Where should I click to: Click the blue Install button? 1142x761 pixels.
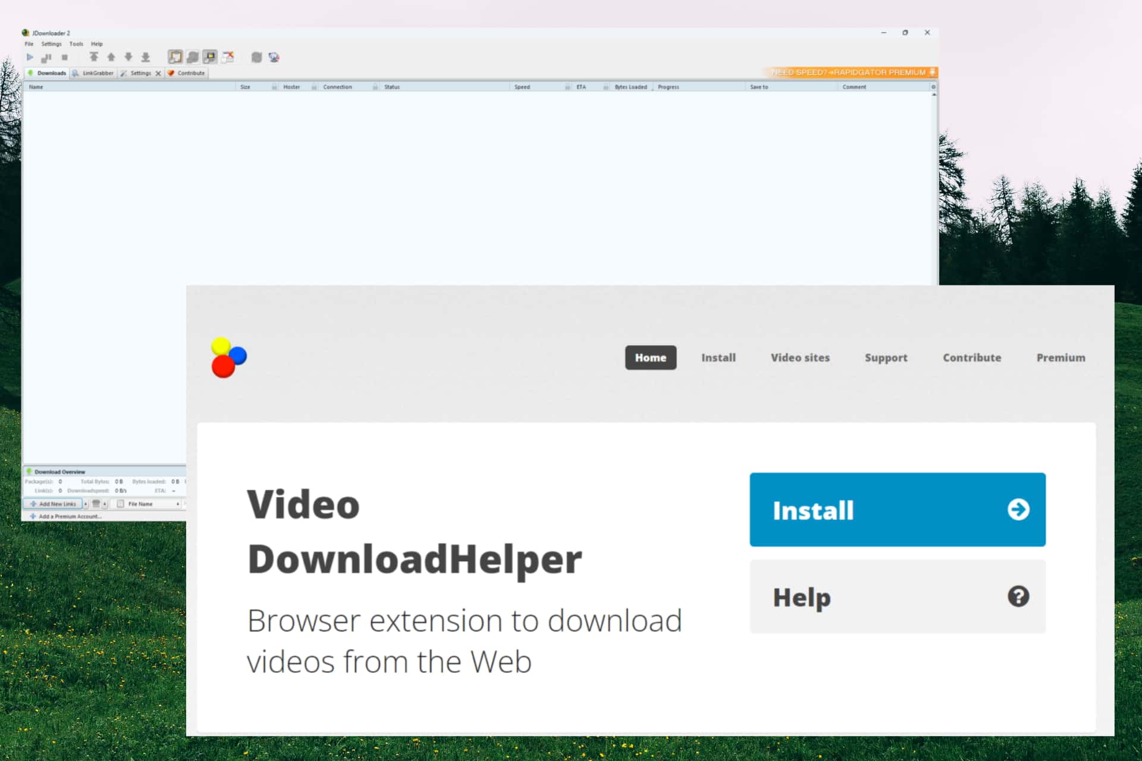click(x=898, y=510)
